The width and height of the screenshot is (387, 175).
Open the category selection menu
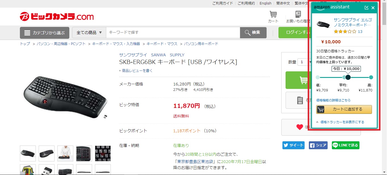coord(45,33)
